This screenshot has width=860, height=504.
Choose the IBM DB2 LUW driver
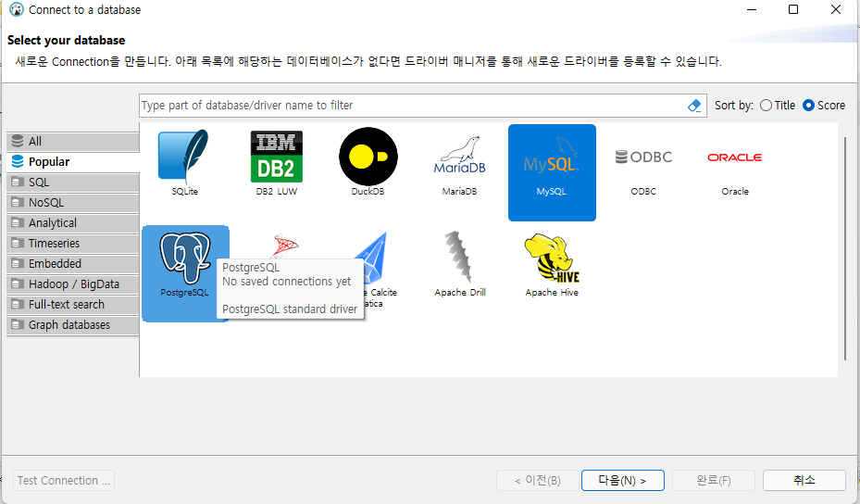pos(277,157)
